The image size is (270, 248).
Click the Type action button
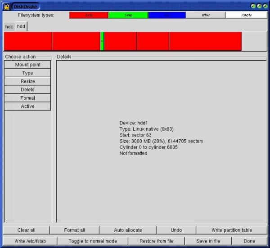pyautogui.click(x=27, y=73)
